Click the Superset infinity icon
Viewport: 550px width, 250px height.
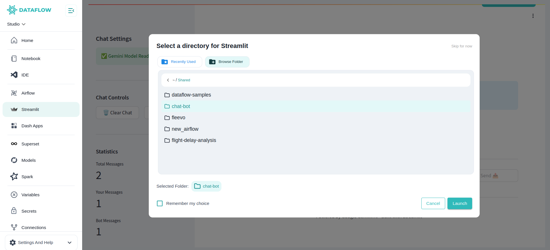(x=14, y=144)
